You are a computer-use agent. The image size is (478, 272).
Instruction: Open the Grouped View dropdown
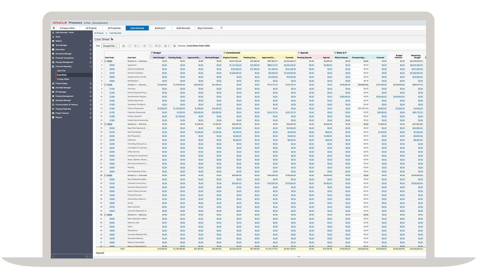(x=110, y=46)
